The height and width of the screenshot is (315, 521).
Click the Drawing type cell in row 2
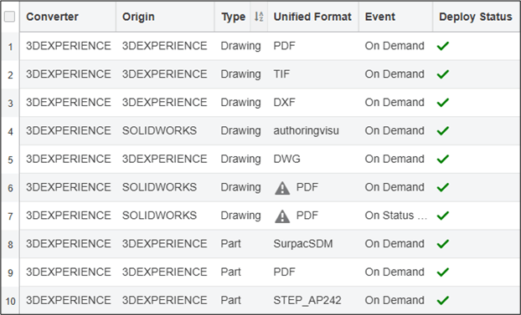pos(240,74)
